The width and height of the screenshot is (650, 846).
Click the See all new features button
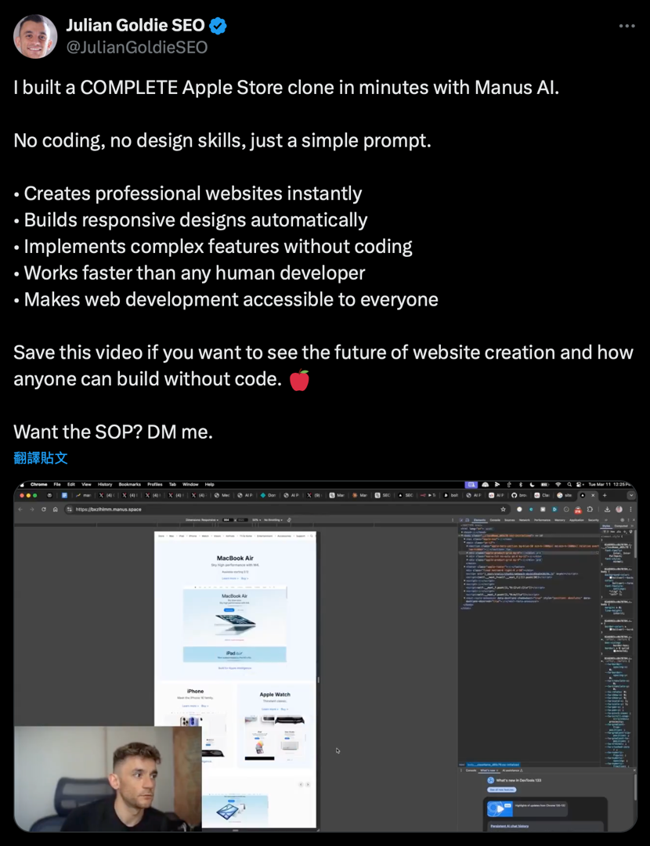pyautogui.click(x=502, y=790)
